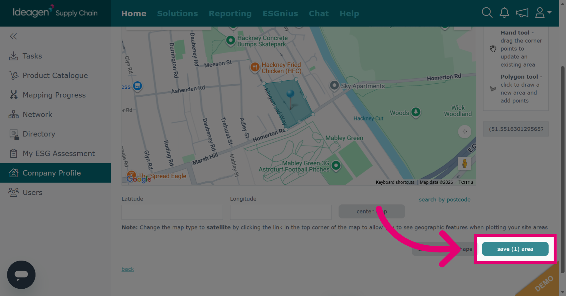Click the Woods park marker

pyautogui.click(x=416, y=112)
